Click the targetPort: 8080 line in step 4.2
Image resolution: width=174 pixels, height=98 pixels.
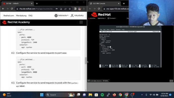pyautogui.click(x=29, y=72)
